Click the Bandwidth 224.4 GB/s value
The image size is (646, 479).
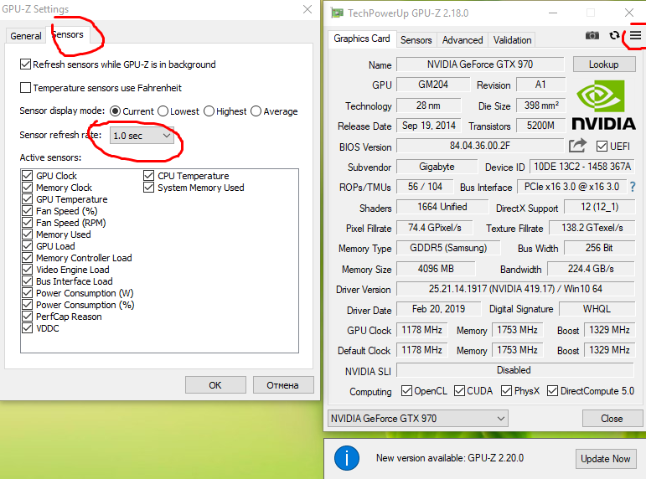[x=591, y=269]
